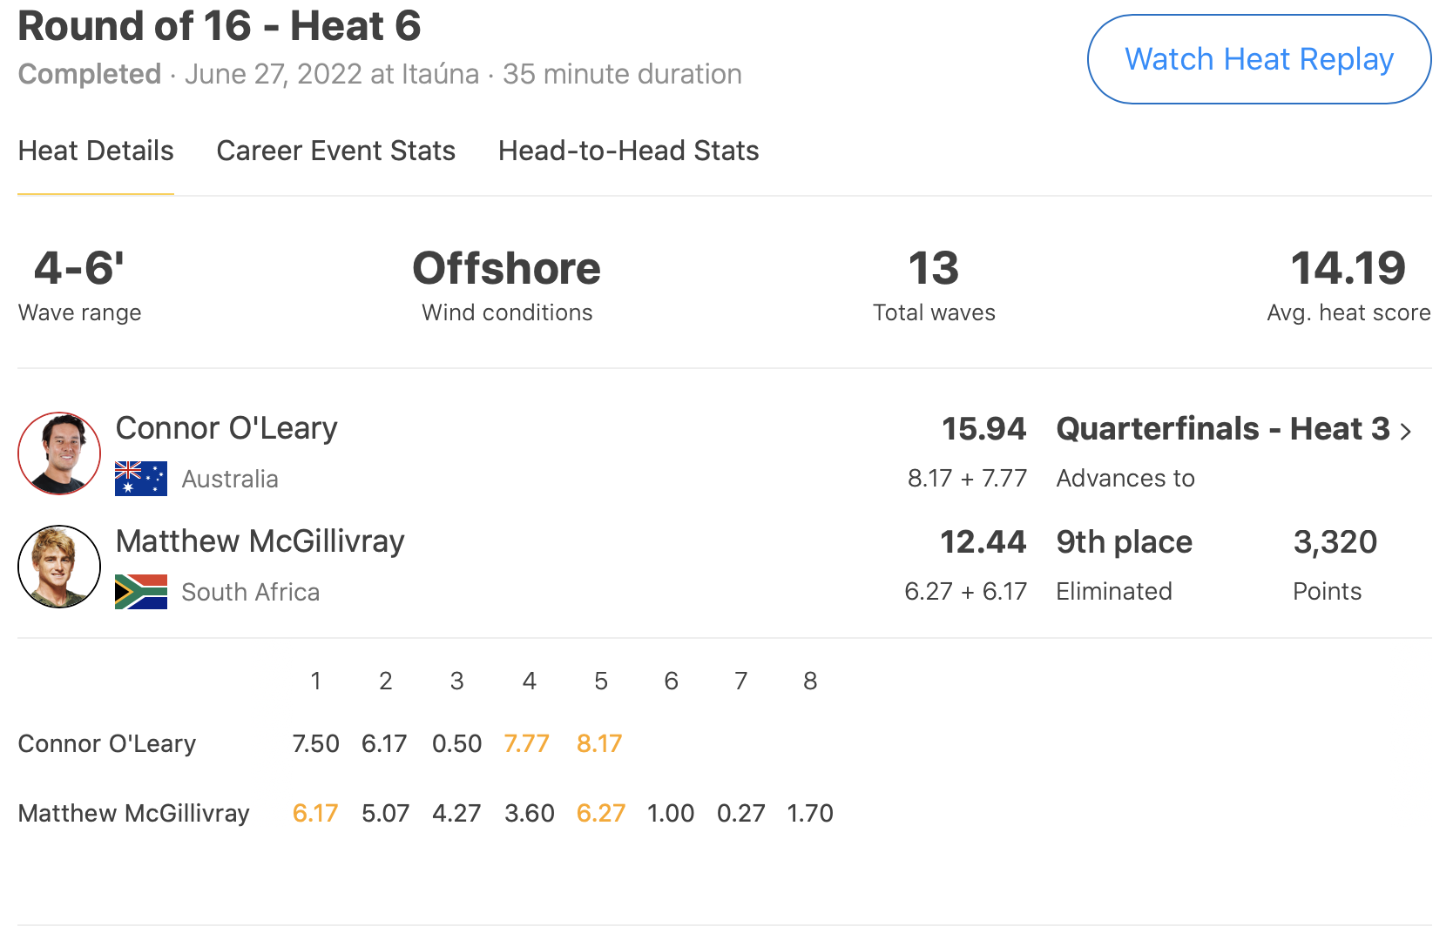The width and height of the screenshot is (1453, 940).
Task: Click the 14.19 average heat score stat
Action: (1348, 268)
